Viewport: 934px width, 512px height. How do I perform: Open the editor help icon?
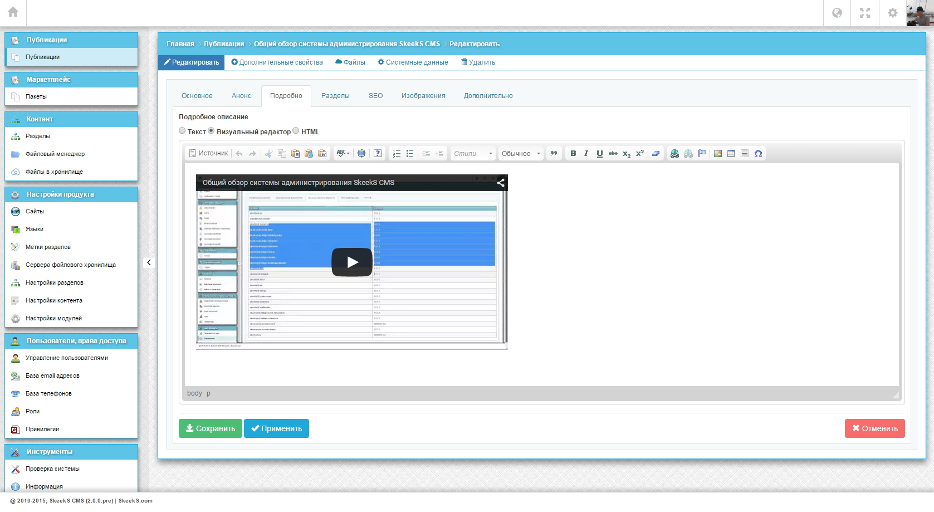(x=378, y=153)
